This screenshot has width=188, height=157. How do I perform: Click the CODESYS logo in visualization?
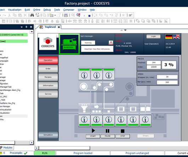pos(48,42)
